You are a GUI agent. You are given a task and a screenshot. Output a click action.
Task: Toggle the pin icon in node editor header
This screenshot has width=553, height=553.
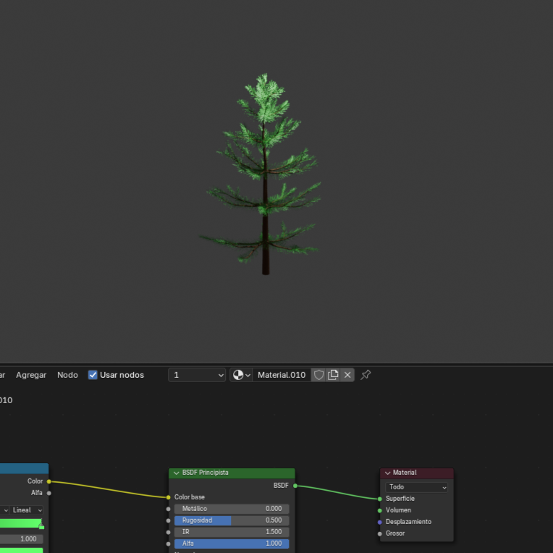pos(366,375)
